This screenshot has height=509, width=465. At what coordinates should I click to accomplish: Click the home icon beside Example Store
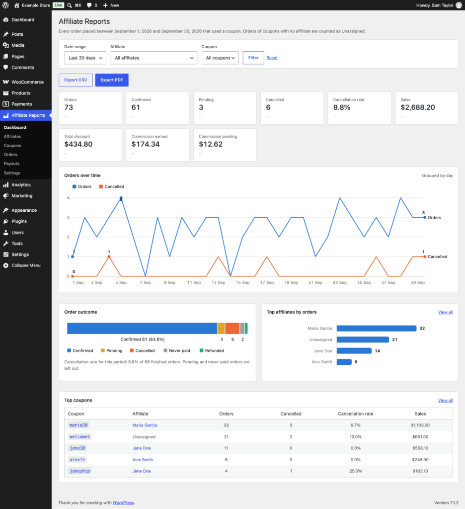17,5
